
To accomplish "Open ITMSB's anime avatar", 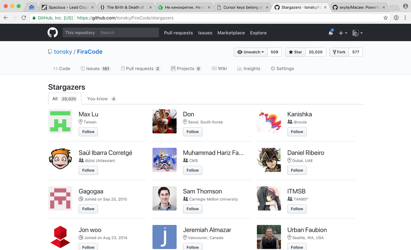I will [x=269, y=199].
